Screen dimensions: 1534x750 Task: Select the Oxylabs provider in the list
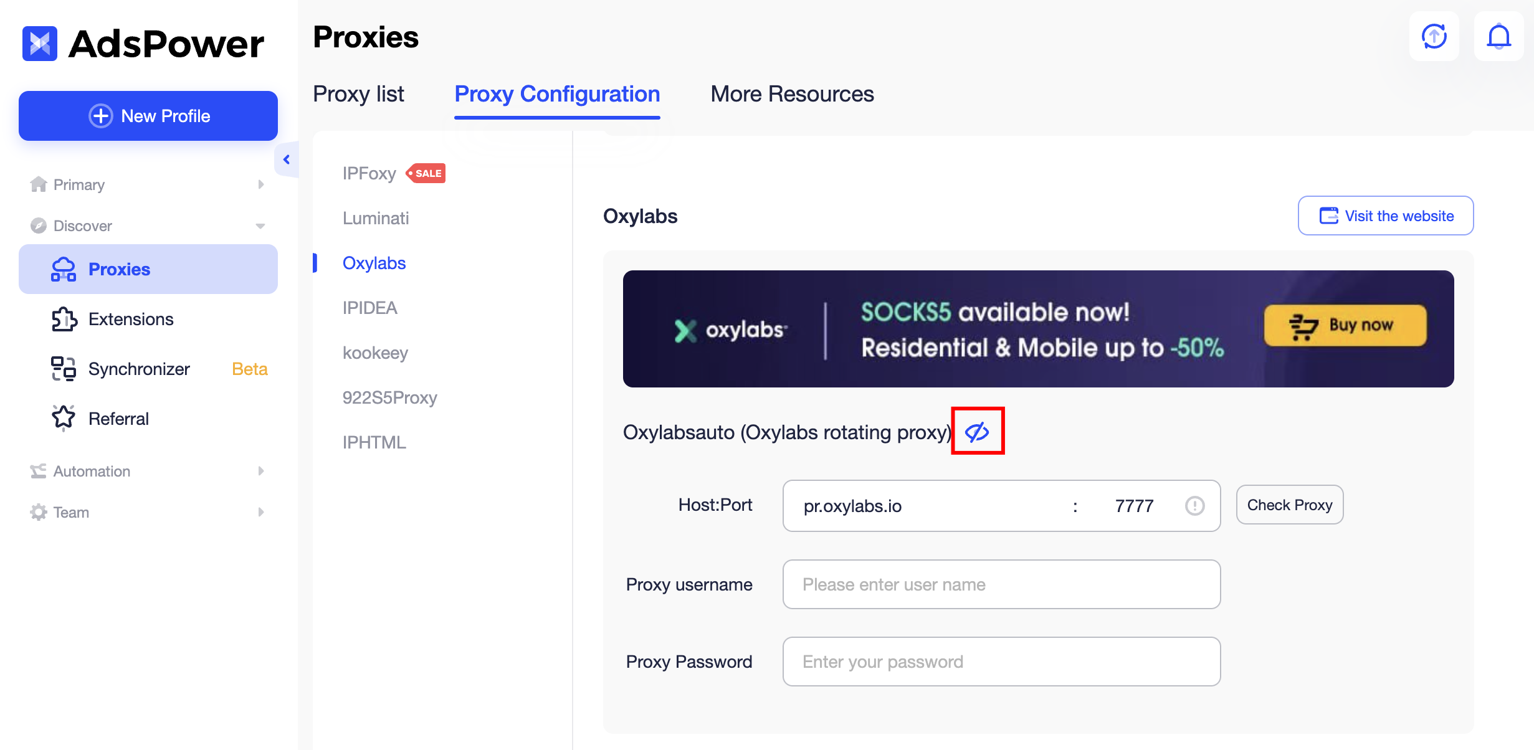tap(374, 262)
